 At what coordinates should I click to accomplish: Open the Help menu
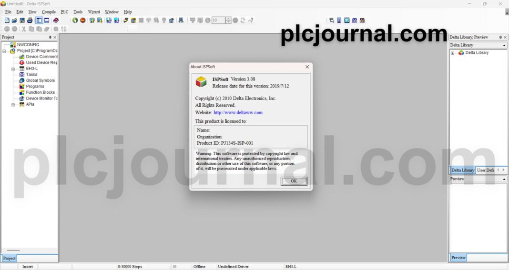[x=128, y=12]
